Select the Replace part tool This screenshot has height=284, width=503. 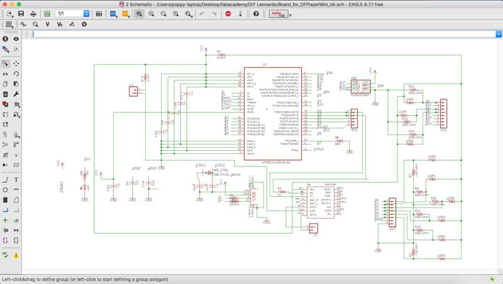point(17,104)
